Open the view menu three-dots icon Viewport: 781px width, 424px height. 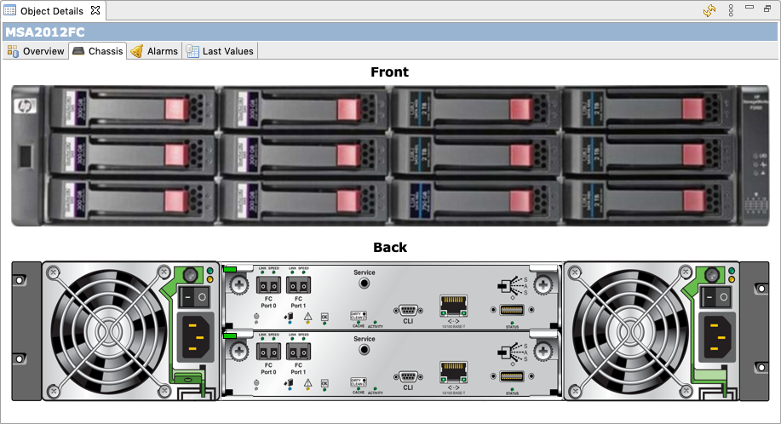[x=731, y=10]
